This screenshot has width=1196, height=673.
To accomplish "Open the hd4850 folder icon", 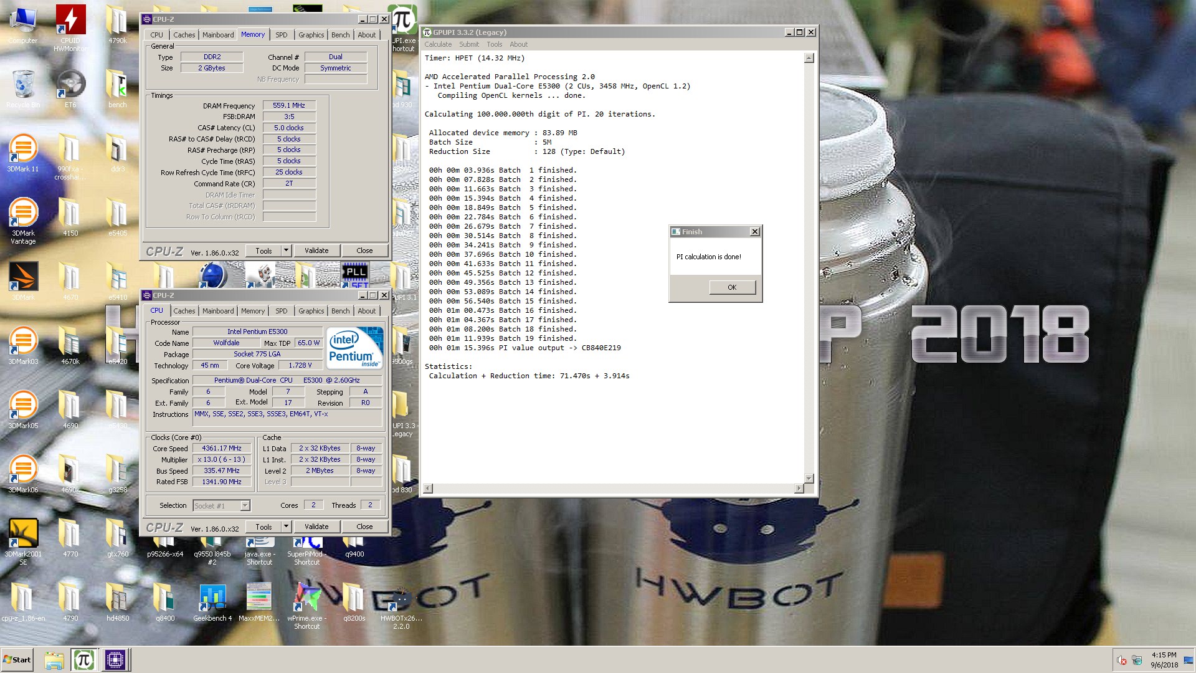I will point(118,603).
